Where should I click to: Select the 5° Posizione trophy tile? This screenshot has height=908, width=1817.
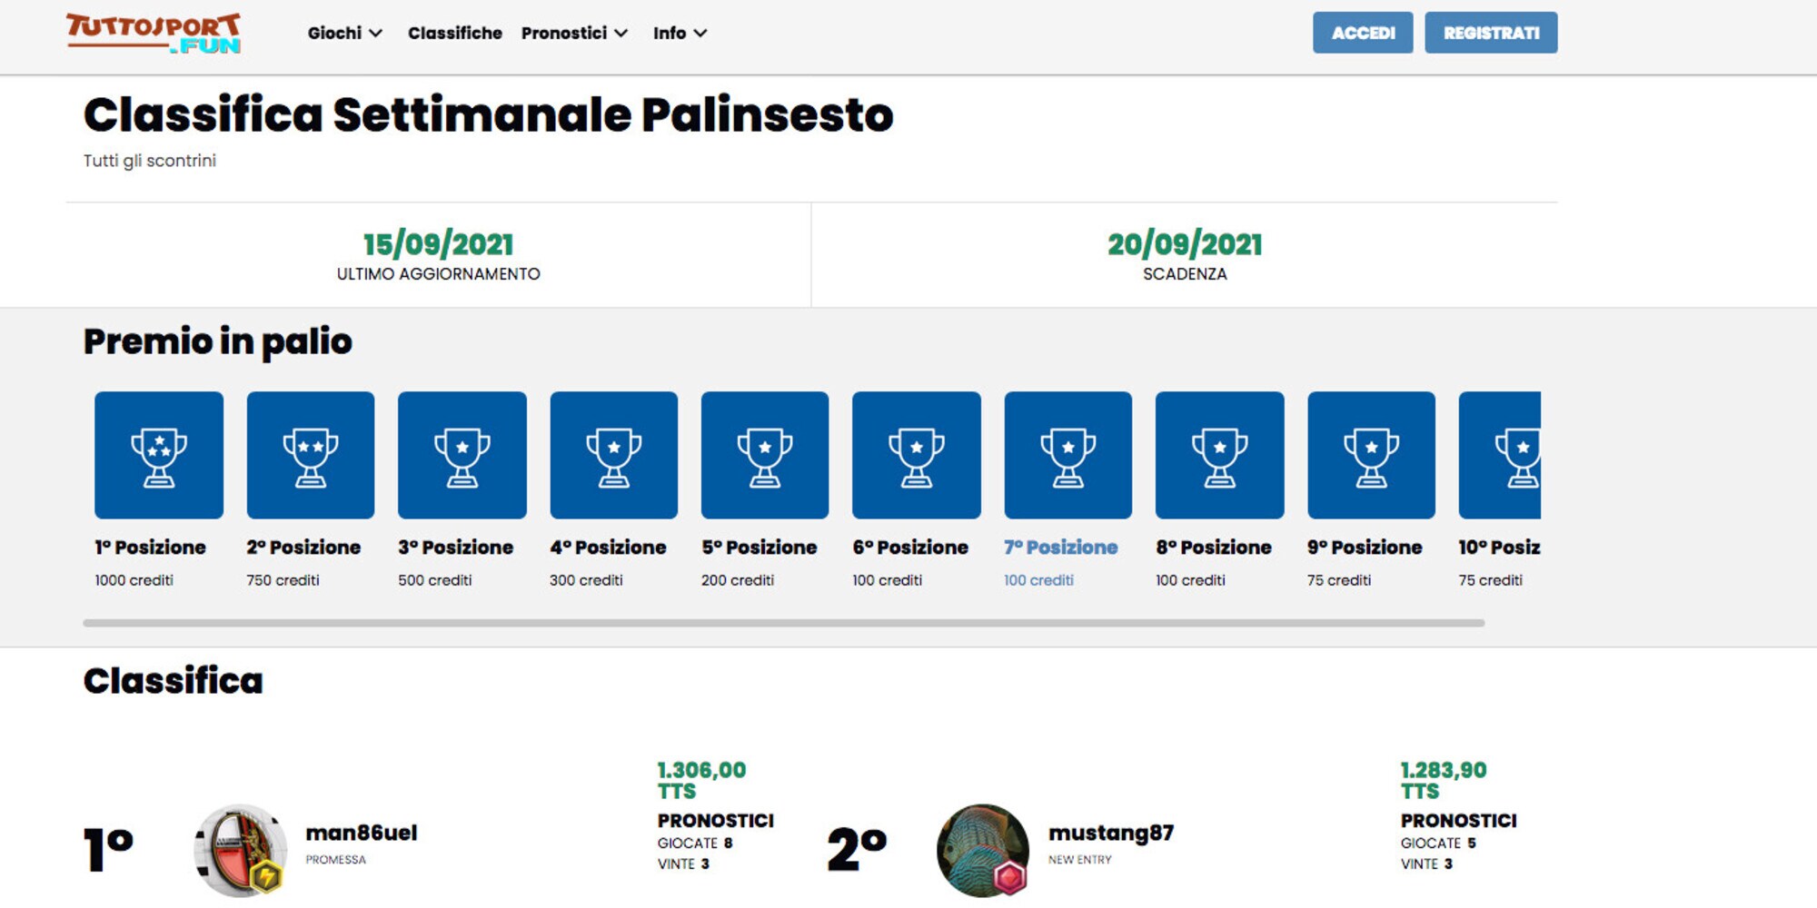(765, 455)
